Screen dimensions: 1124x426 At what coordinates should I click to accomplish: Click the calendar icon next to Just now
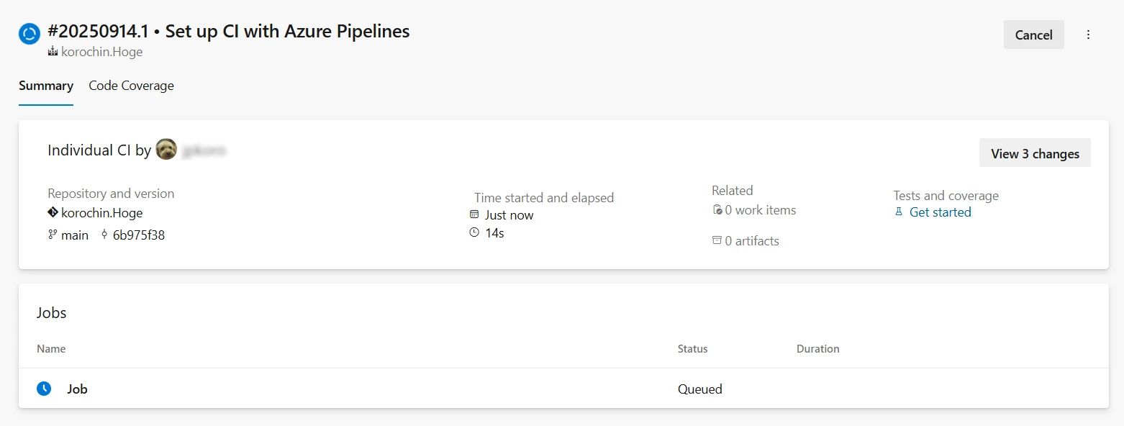[474, 214]
